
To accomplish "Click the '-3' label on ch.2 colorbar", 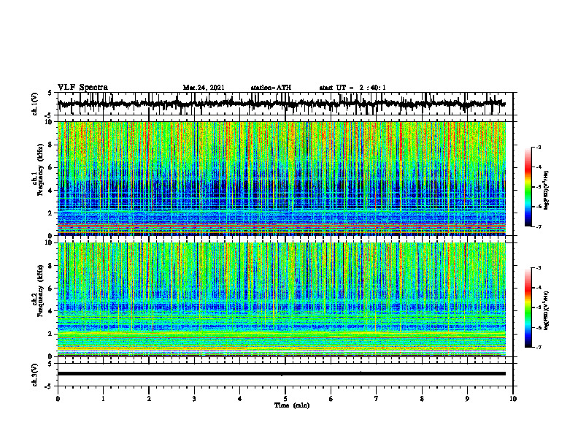I will tap(539, 268).
